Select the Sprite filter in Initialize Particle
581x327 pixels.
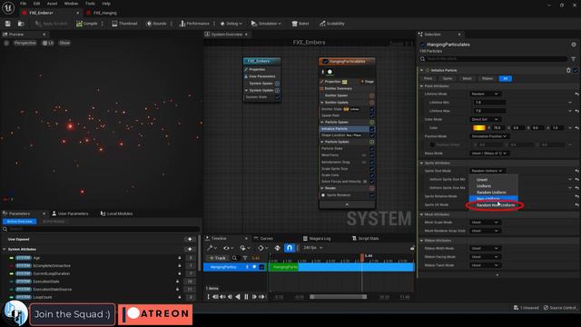coord(448,78)
